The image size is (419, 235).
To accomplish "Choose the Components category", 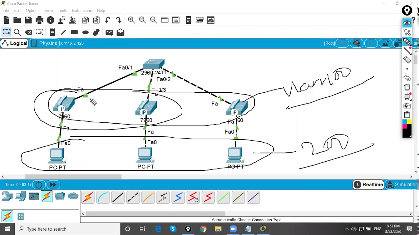I will [34, 196].
